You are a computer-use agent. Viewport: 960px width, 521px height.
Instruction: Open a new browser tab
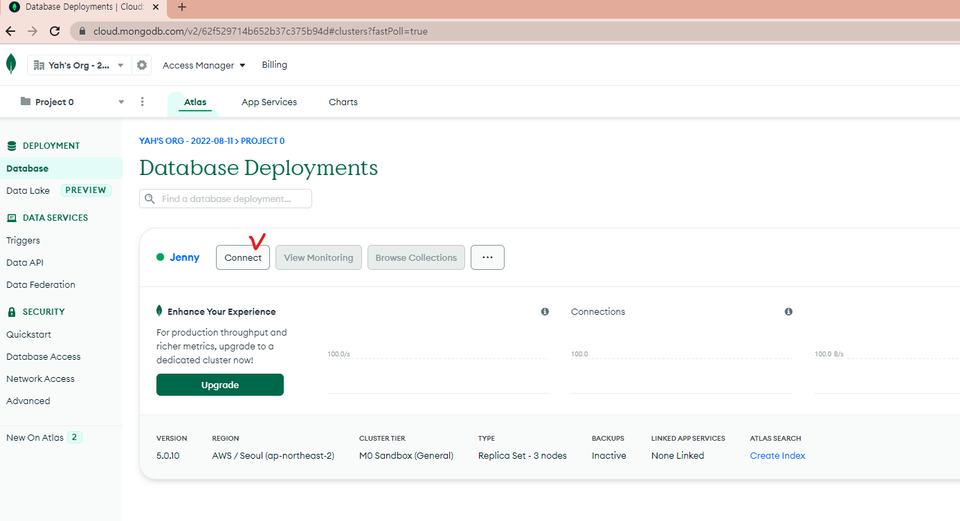pyautogui.click(x=182, y=7)
